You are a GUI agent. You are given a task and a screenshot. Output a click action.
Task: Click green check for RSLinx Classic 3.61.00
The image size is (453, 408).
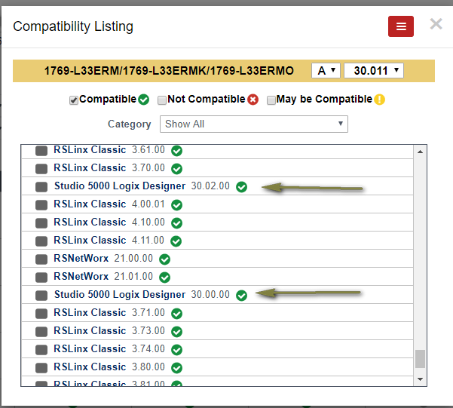pyautogui.click(x=176, y=151)
